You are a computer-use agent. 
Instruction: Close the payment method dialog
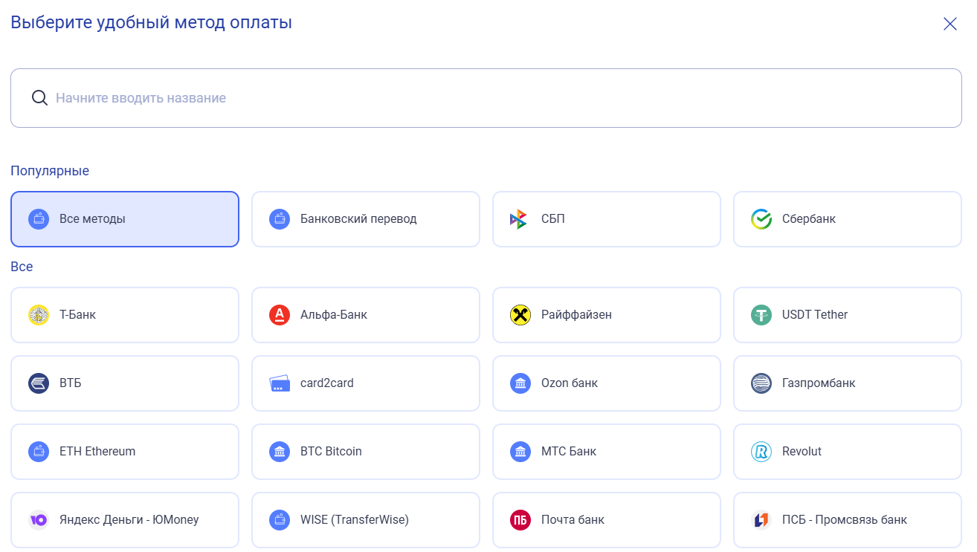pos(949,24)
